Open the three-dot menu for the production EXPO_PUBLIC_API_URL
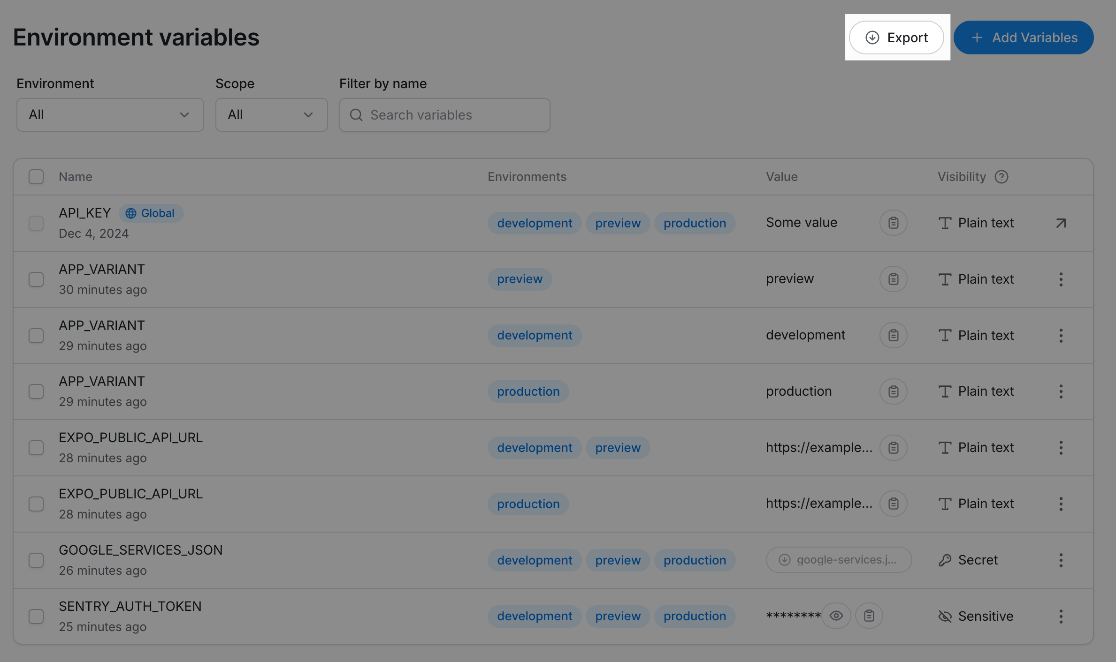Screen dimensions: 1116x662 click(x=1061, y=504)
